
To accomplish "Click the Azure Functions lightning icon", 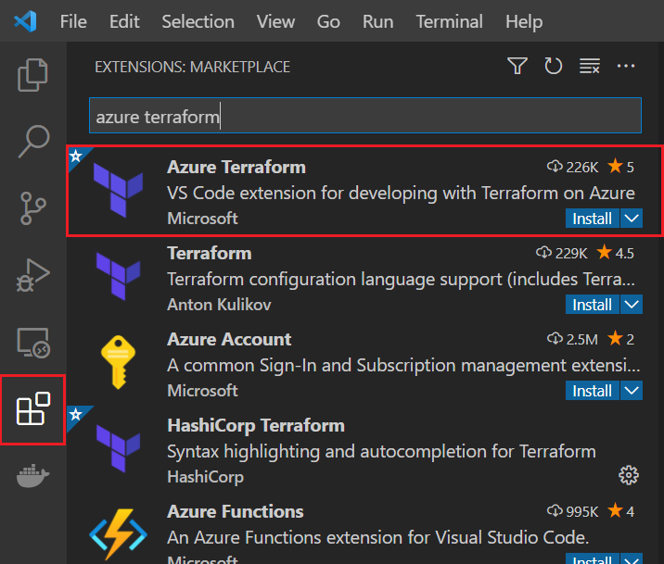I will pyautogui.click(x=118, y=534).
